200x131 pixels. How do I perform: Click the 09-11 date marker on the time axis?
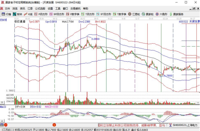[x=96, y=19]
